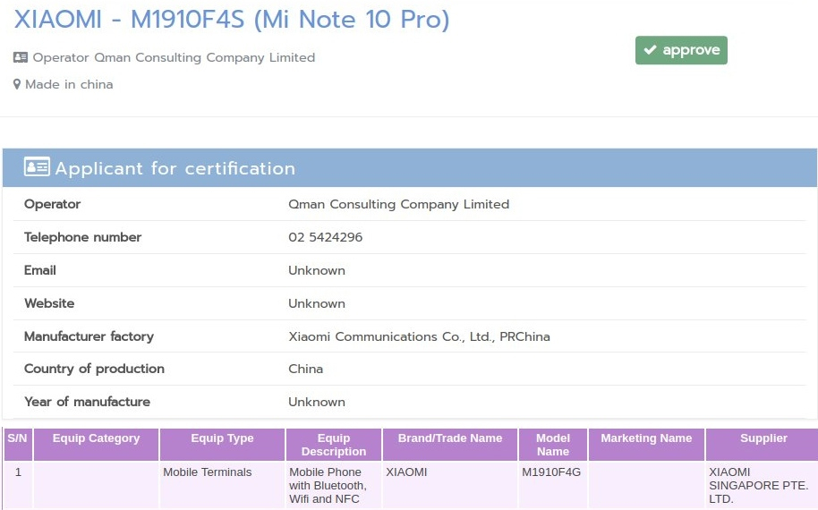Select 'Operator Qman Consulting Company Limited' subtitle
Image resolution: width=818 pixels, height=510 pixels.
(x=174, y=57)
